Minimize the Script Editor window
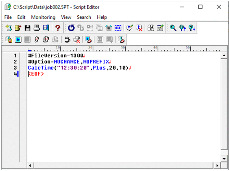The image size is (229, 171). point(182,7)
